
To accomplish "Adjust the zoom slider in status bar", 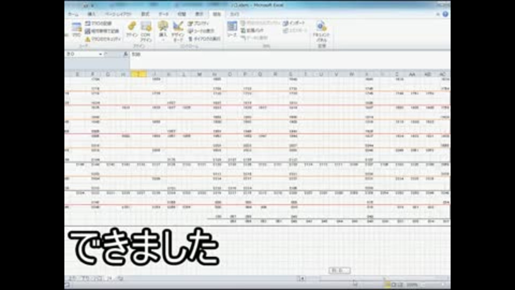I will tap(433, 285).
